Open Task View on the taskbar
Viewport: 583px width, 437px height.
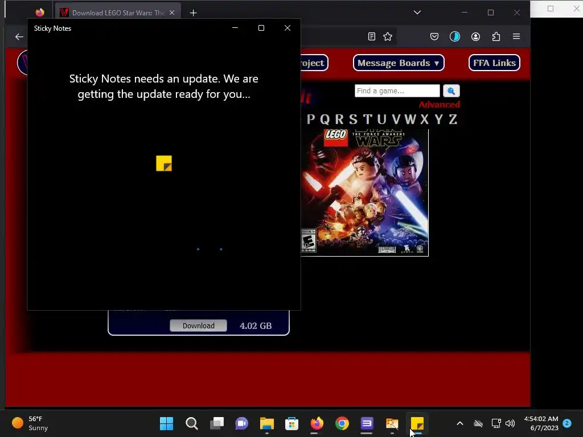tap(217, 423)
